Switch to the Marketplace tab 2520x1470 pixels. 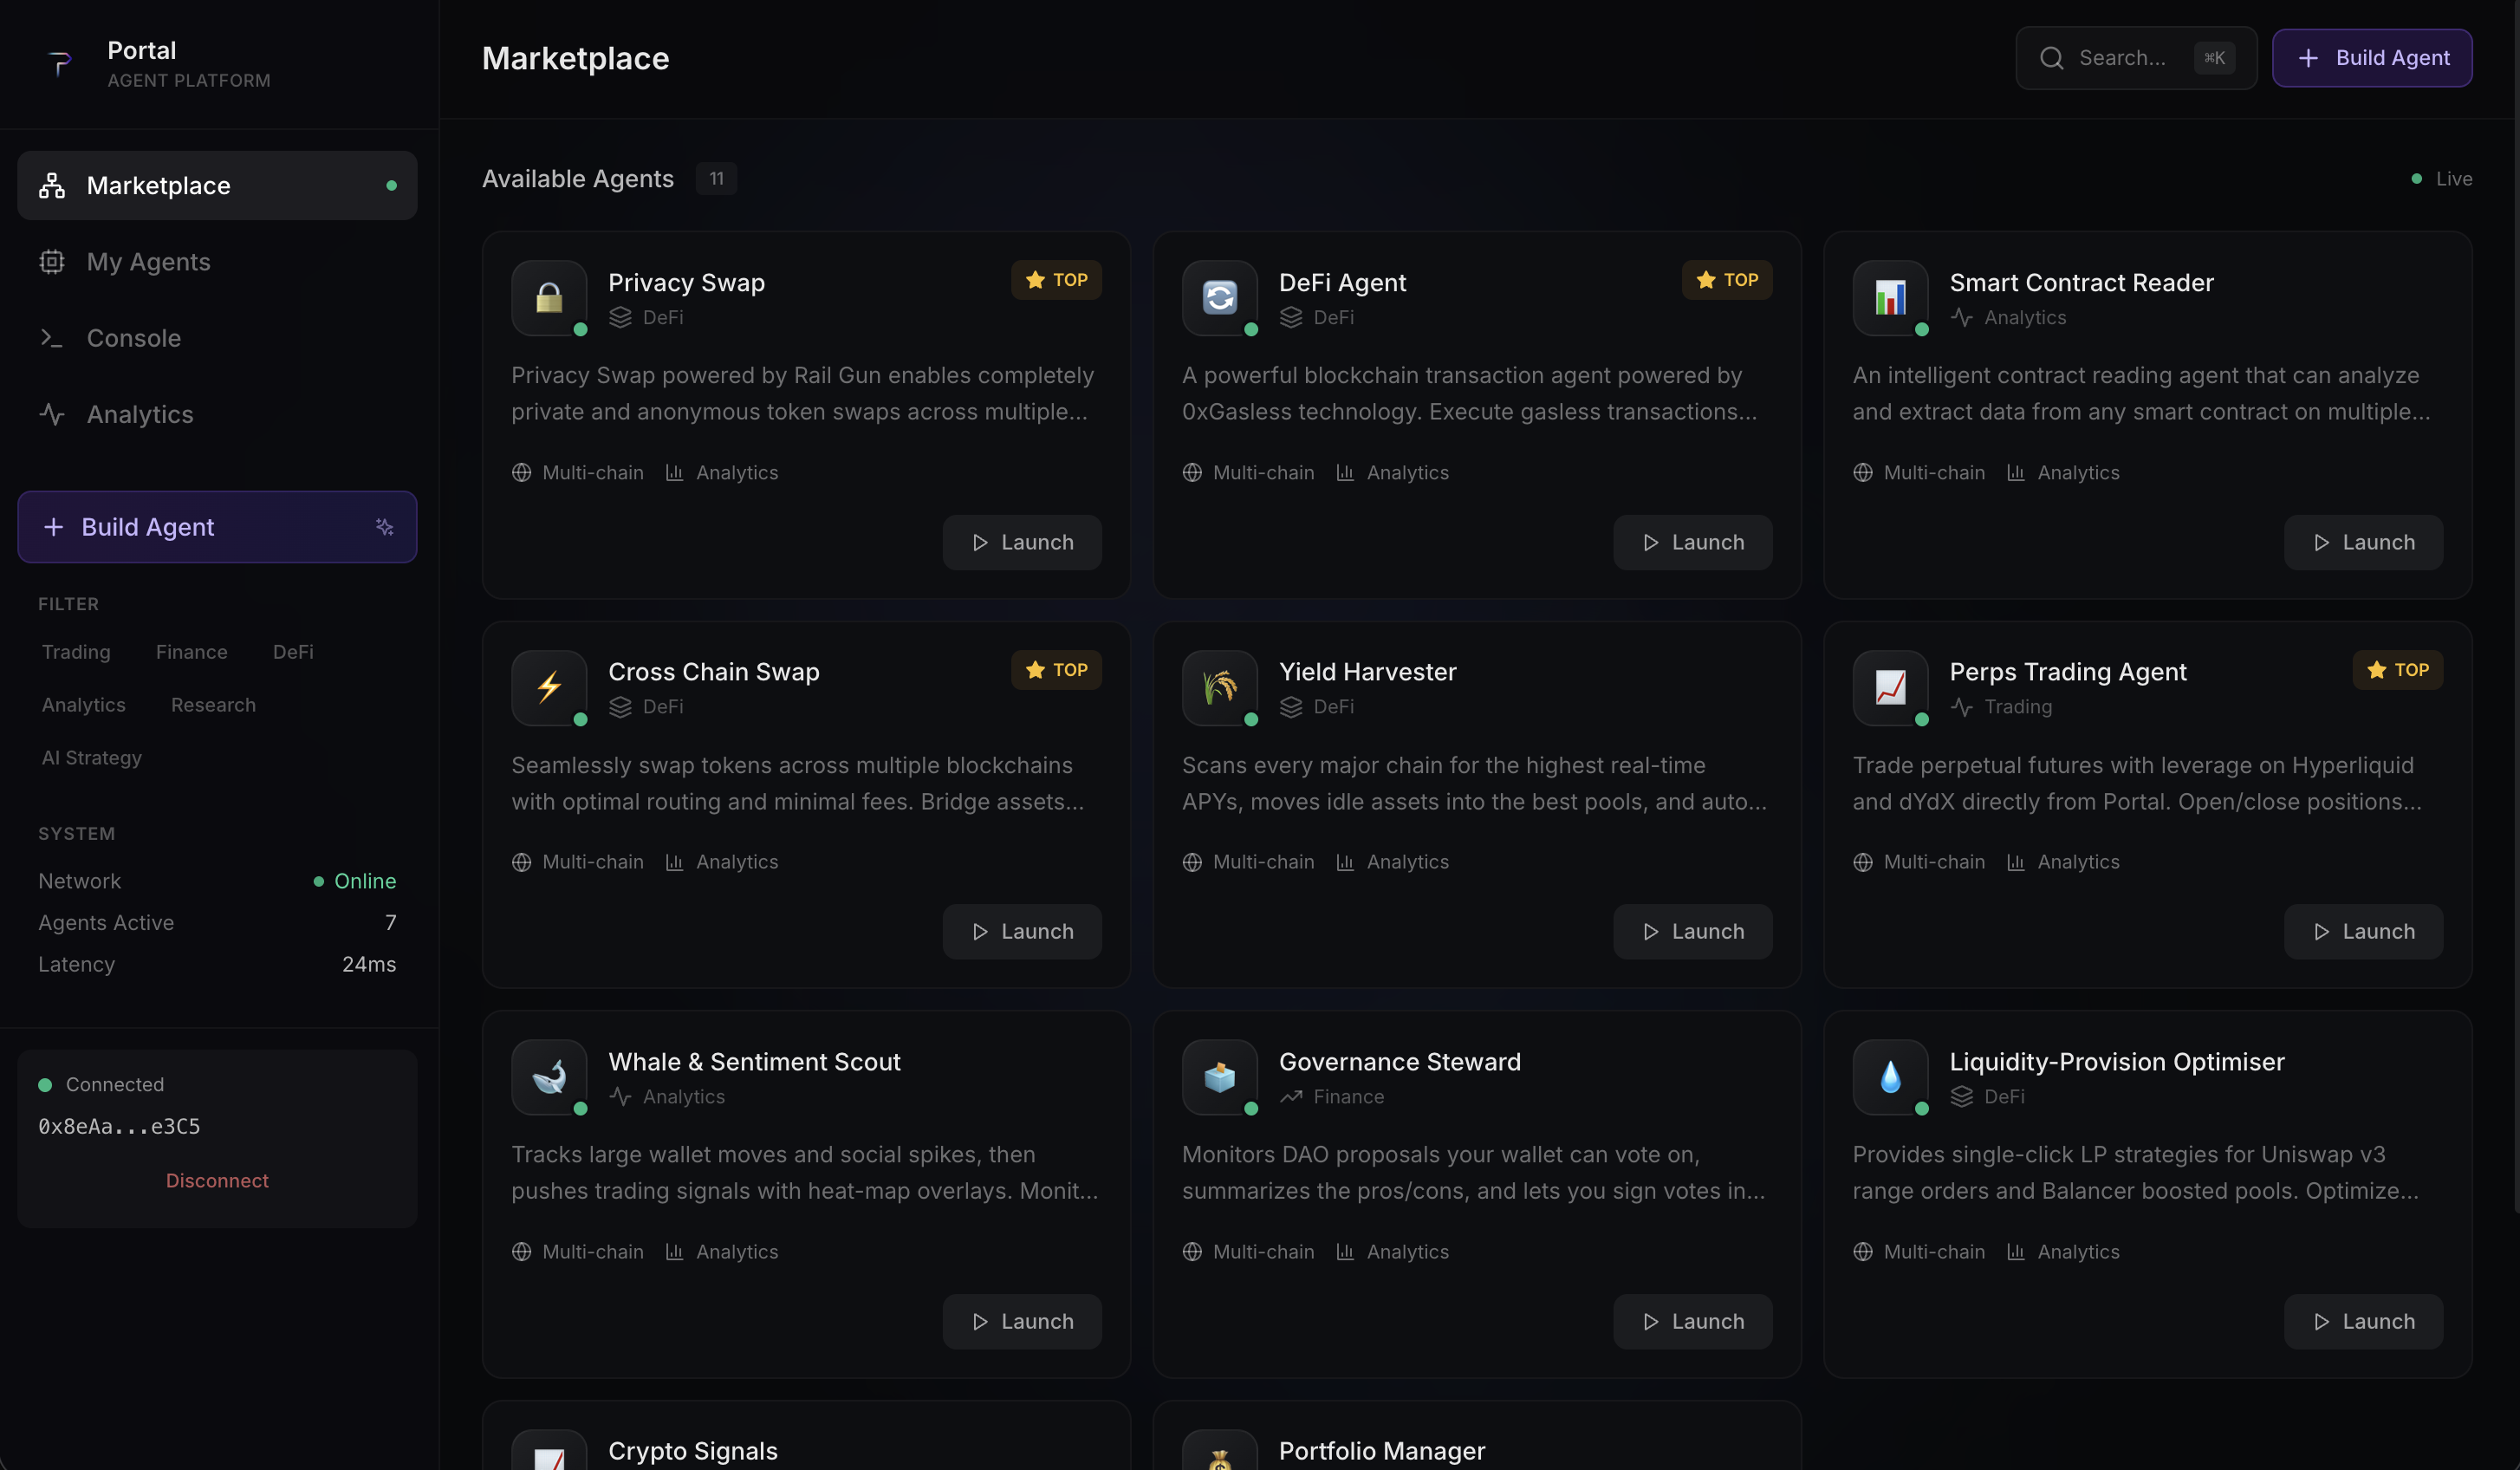pos(158,185)
